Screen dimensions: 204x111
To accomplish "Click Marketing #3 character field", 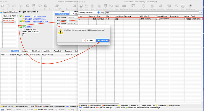I will click(73, 23).
